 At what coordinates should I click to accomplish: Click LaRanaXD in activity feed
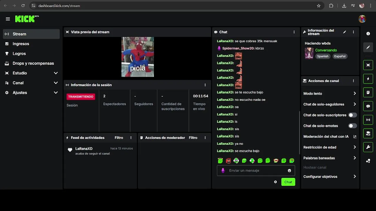84,149
